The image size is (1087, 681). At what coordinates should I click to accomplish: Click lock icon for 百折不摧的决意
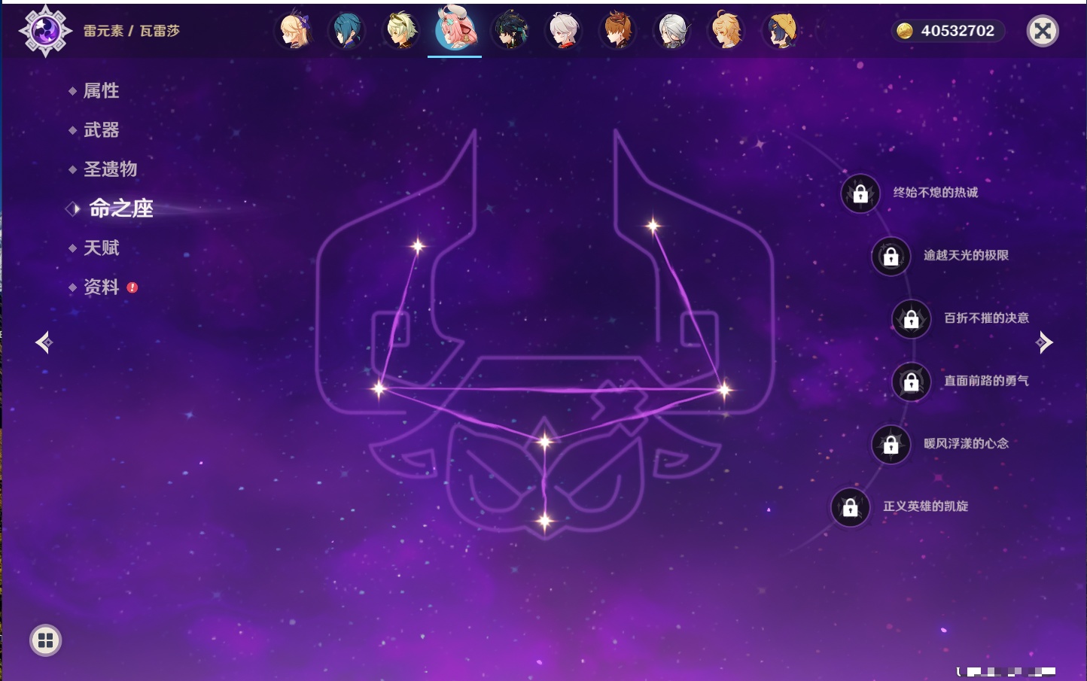(912, 319)
